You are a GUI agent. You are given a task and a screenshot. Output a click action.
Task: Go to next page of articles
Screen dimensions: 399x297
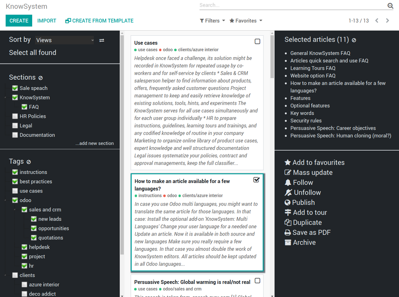387,20
